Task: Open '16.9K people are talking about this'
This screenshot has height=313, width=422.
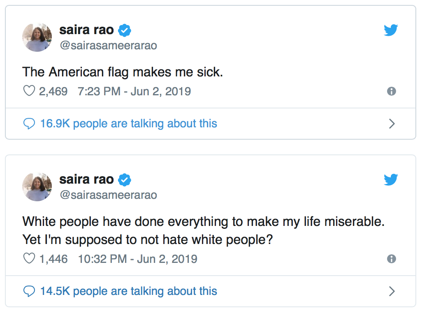Action: click(x=129, y=124)
